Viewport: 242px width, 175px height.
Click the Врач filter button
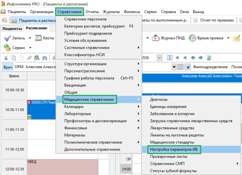click(x=8, y=67)
